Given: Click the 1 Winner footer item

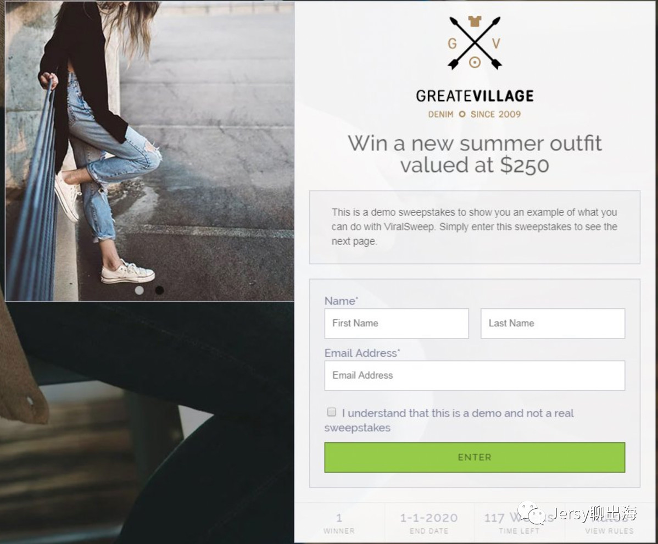Looking at the screenshot, I should [339, 524].
